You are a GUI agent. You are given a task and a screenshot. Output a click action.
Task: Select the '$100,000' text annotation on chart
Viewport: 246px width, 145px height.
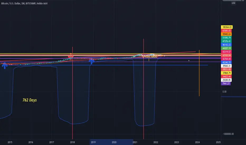coord(150,56)
